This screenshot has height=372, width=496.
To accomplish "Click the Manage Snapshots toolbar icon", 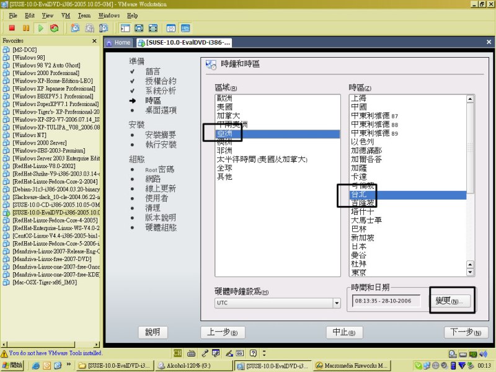I will point(104,28).
